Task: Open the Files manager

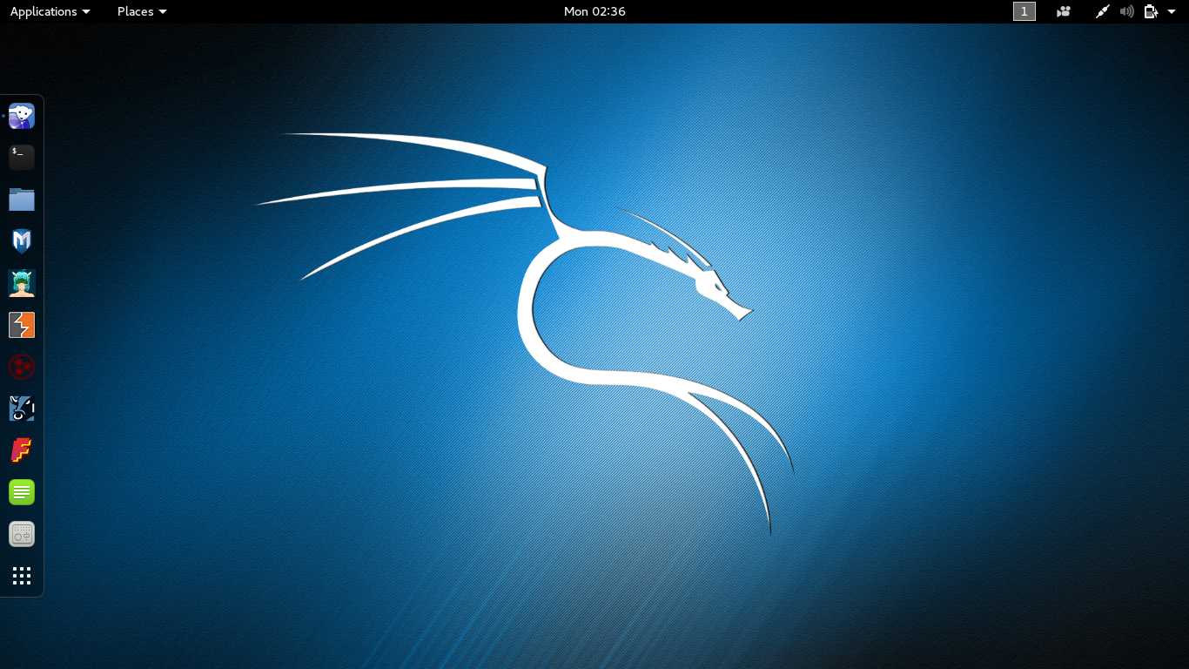Action: pos(21,199)
